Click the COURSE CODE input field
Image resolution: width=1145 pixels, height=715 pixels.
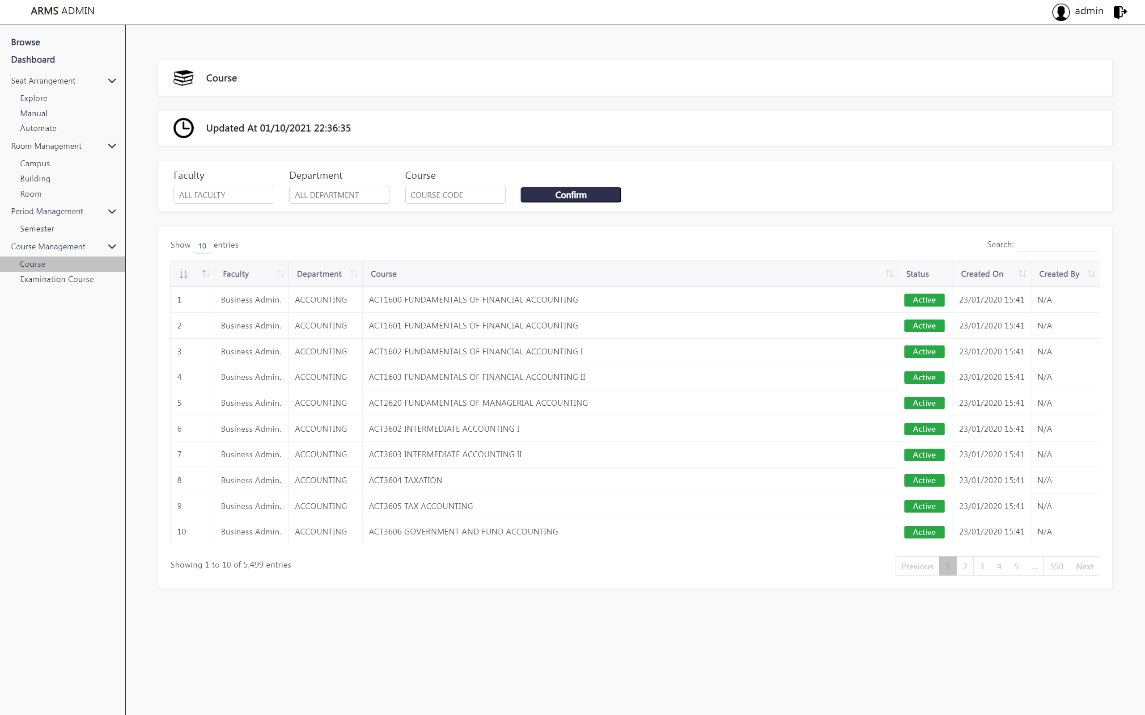[455, 195]
